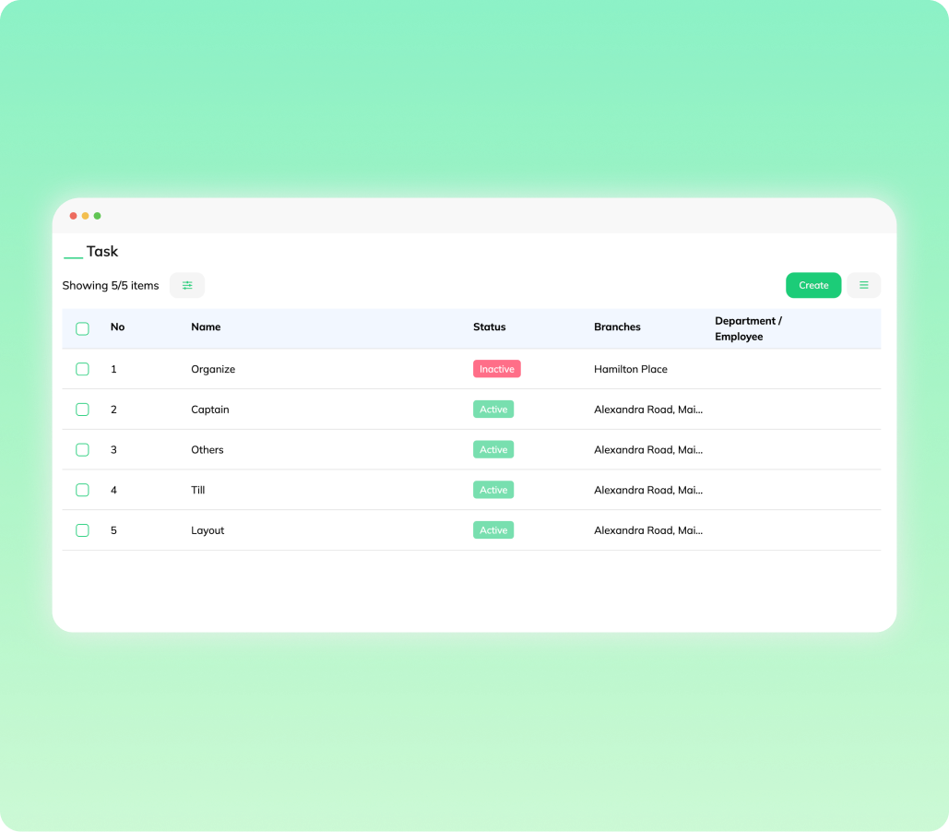The image size is (949, 832).
Task: Sort by the Name column header
Action: tap(206, 327)
